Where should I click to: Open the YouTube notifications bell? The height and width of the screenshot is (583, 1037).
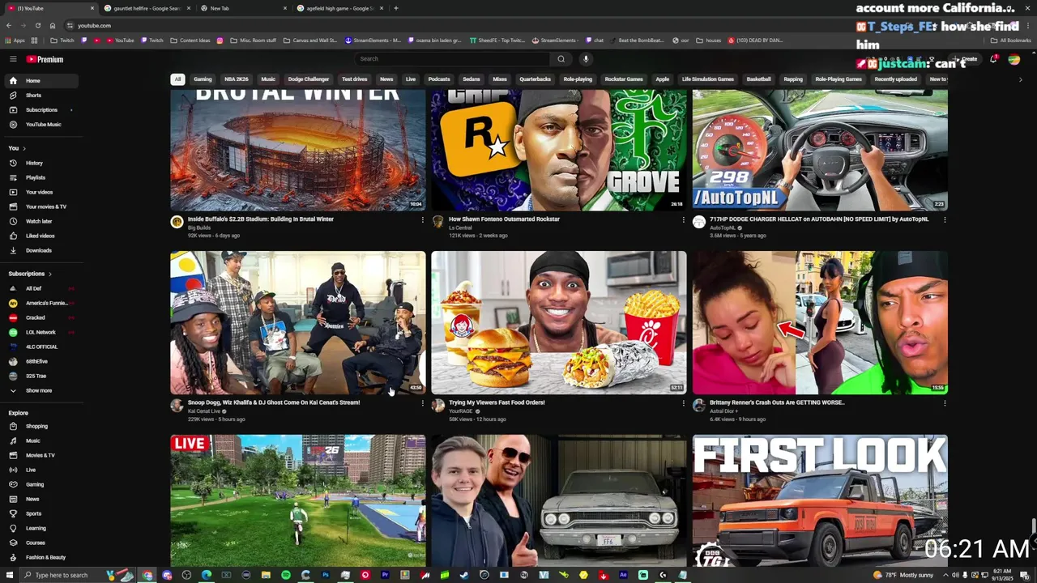993,59
